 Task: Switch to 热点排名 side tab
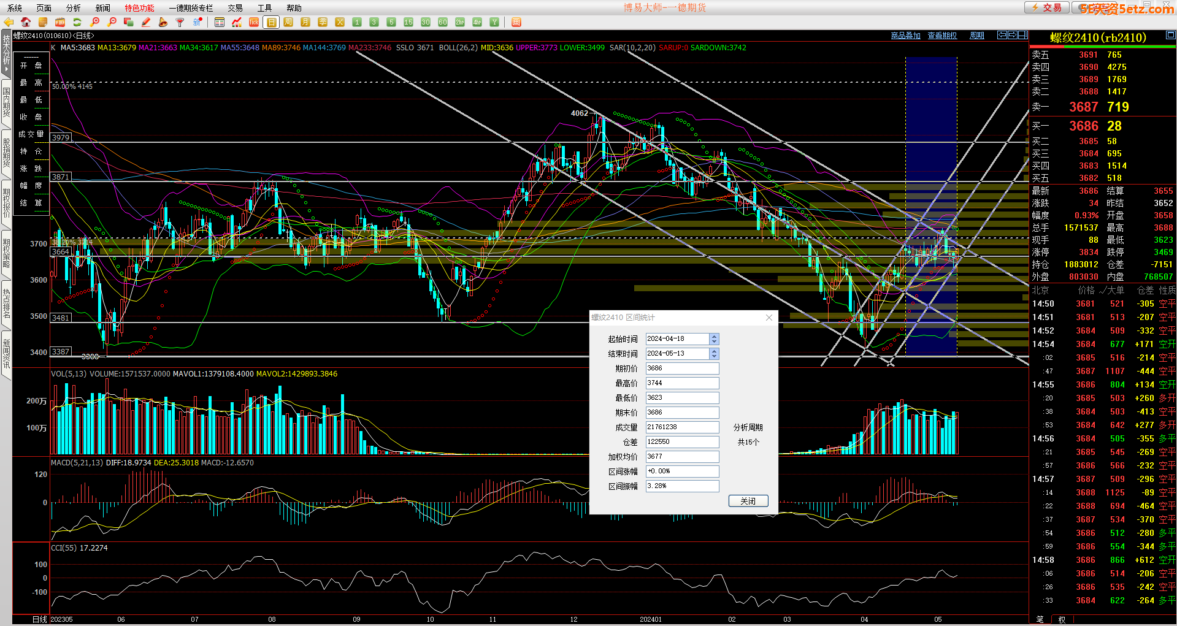tap(6, 303)
